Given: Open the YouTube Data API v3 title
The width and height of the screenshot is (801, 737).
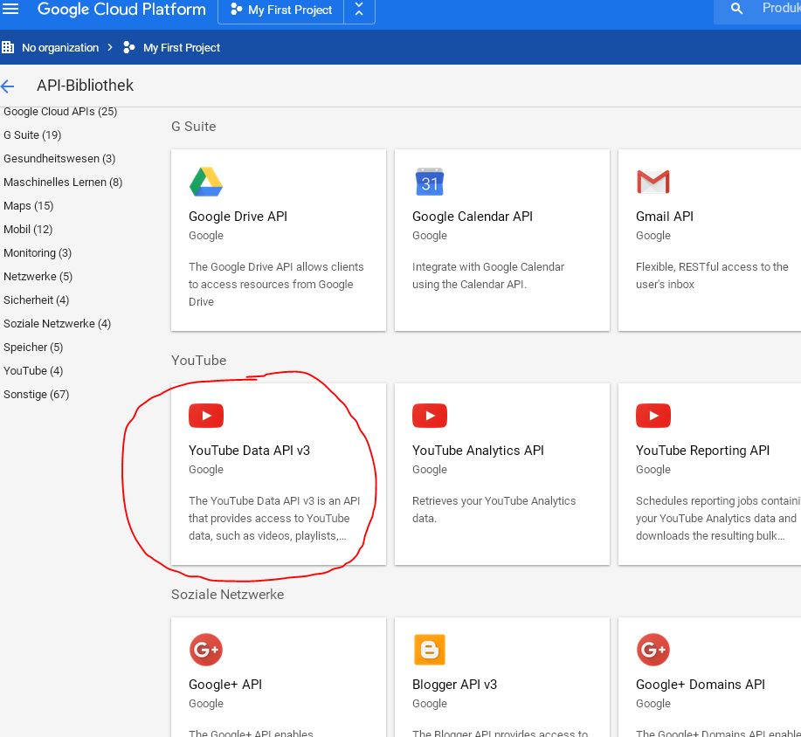Looking at the screenshot, I should coord(249,451).
